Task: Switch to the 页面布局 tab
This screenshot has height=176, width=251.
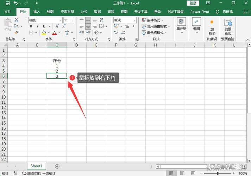Action: [x=67, y=12]
